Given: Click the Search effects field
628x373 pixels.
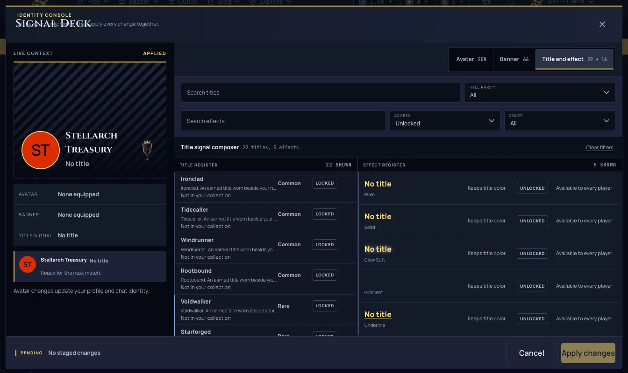Looking at the screenshot, I should [283, 121].
